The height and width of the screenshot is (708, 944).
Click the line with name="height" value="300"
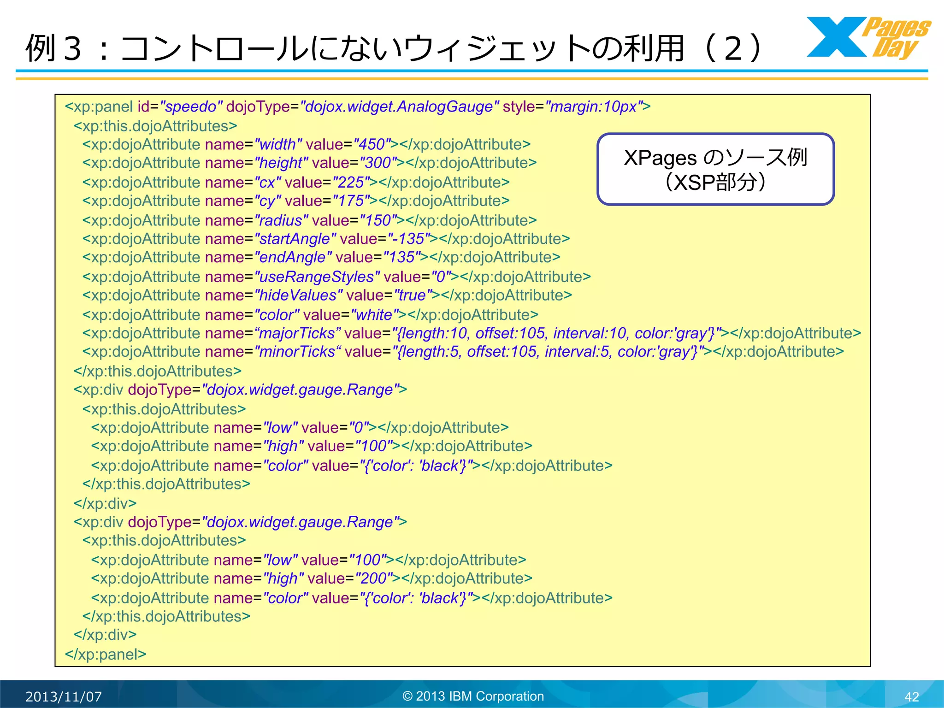pyautogui.click(x=309, y=163)
